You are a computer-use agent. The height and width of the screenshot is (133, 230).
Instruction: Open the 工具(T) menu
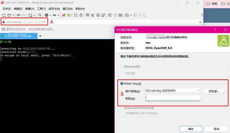(41, 9)
